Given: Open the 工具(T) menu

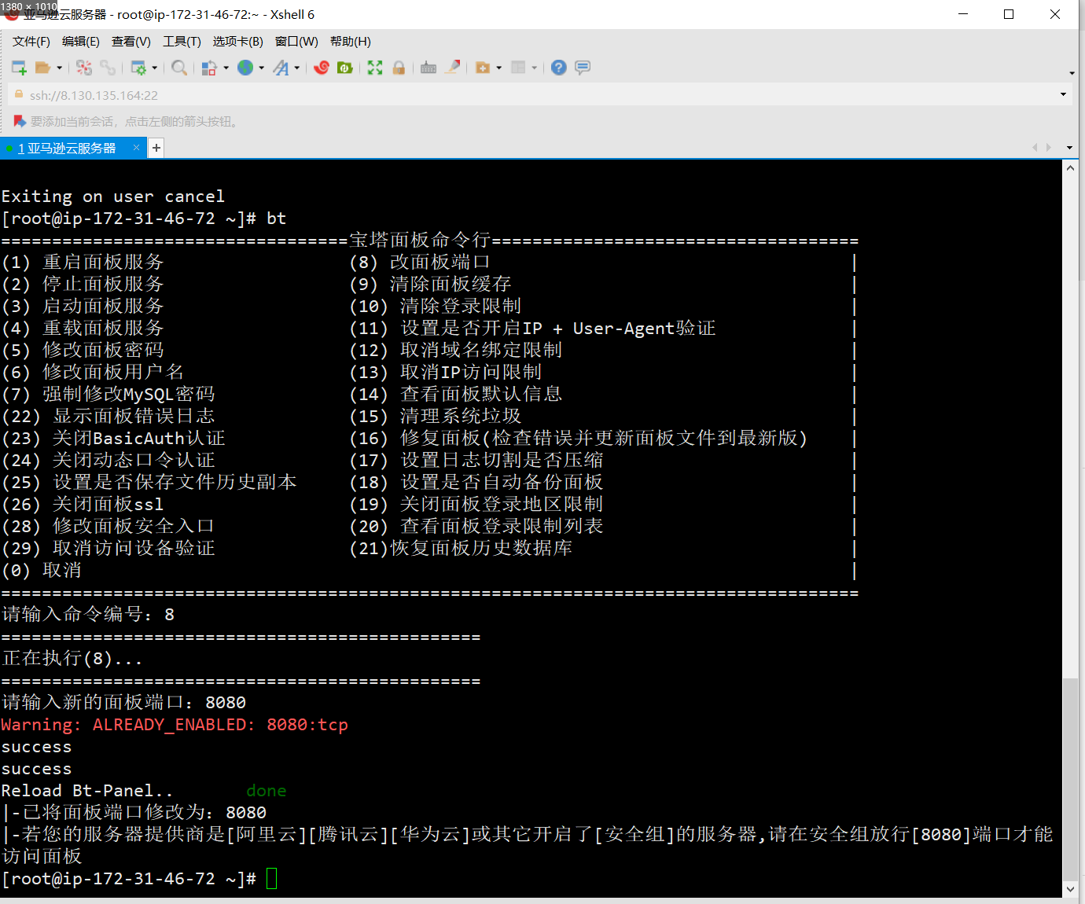Looking at the screenshot, I should click(x=182, y=42).
